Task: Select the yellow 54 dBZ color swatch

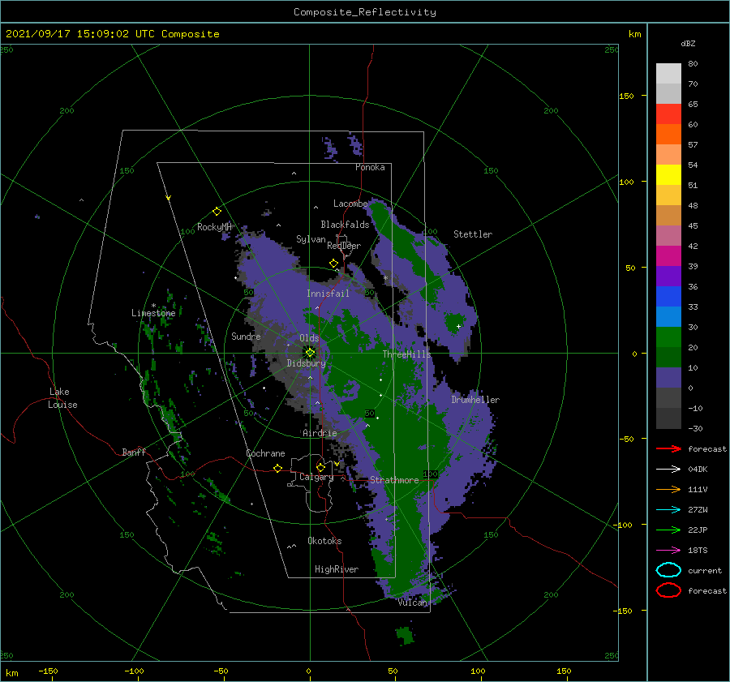Action: coord(668,174)
